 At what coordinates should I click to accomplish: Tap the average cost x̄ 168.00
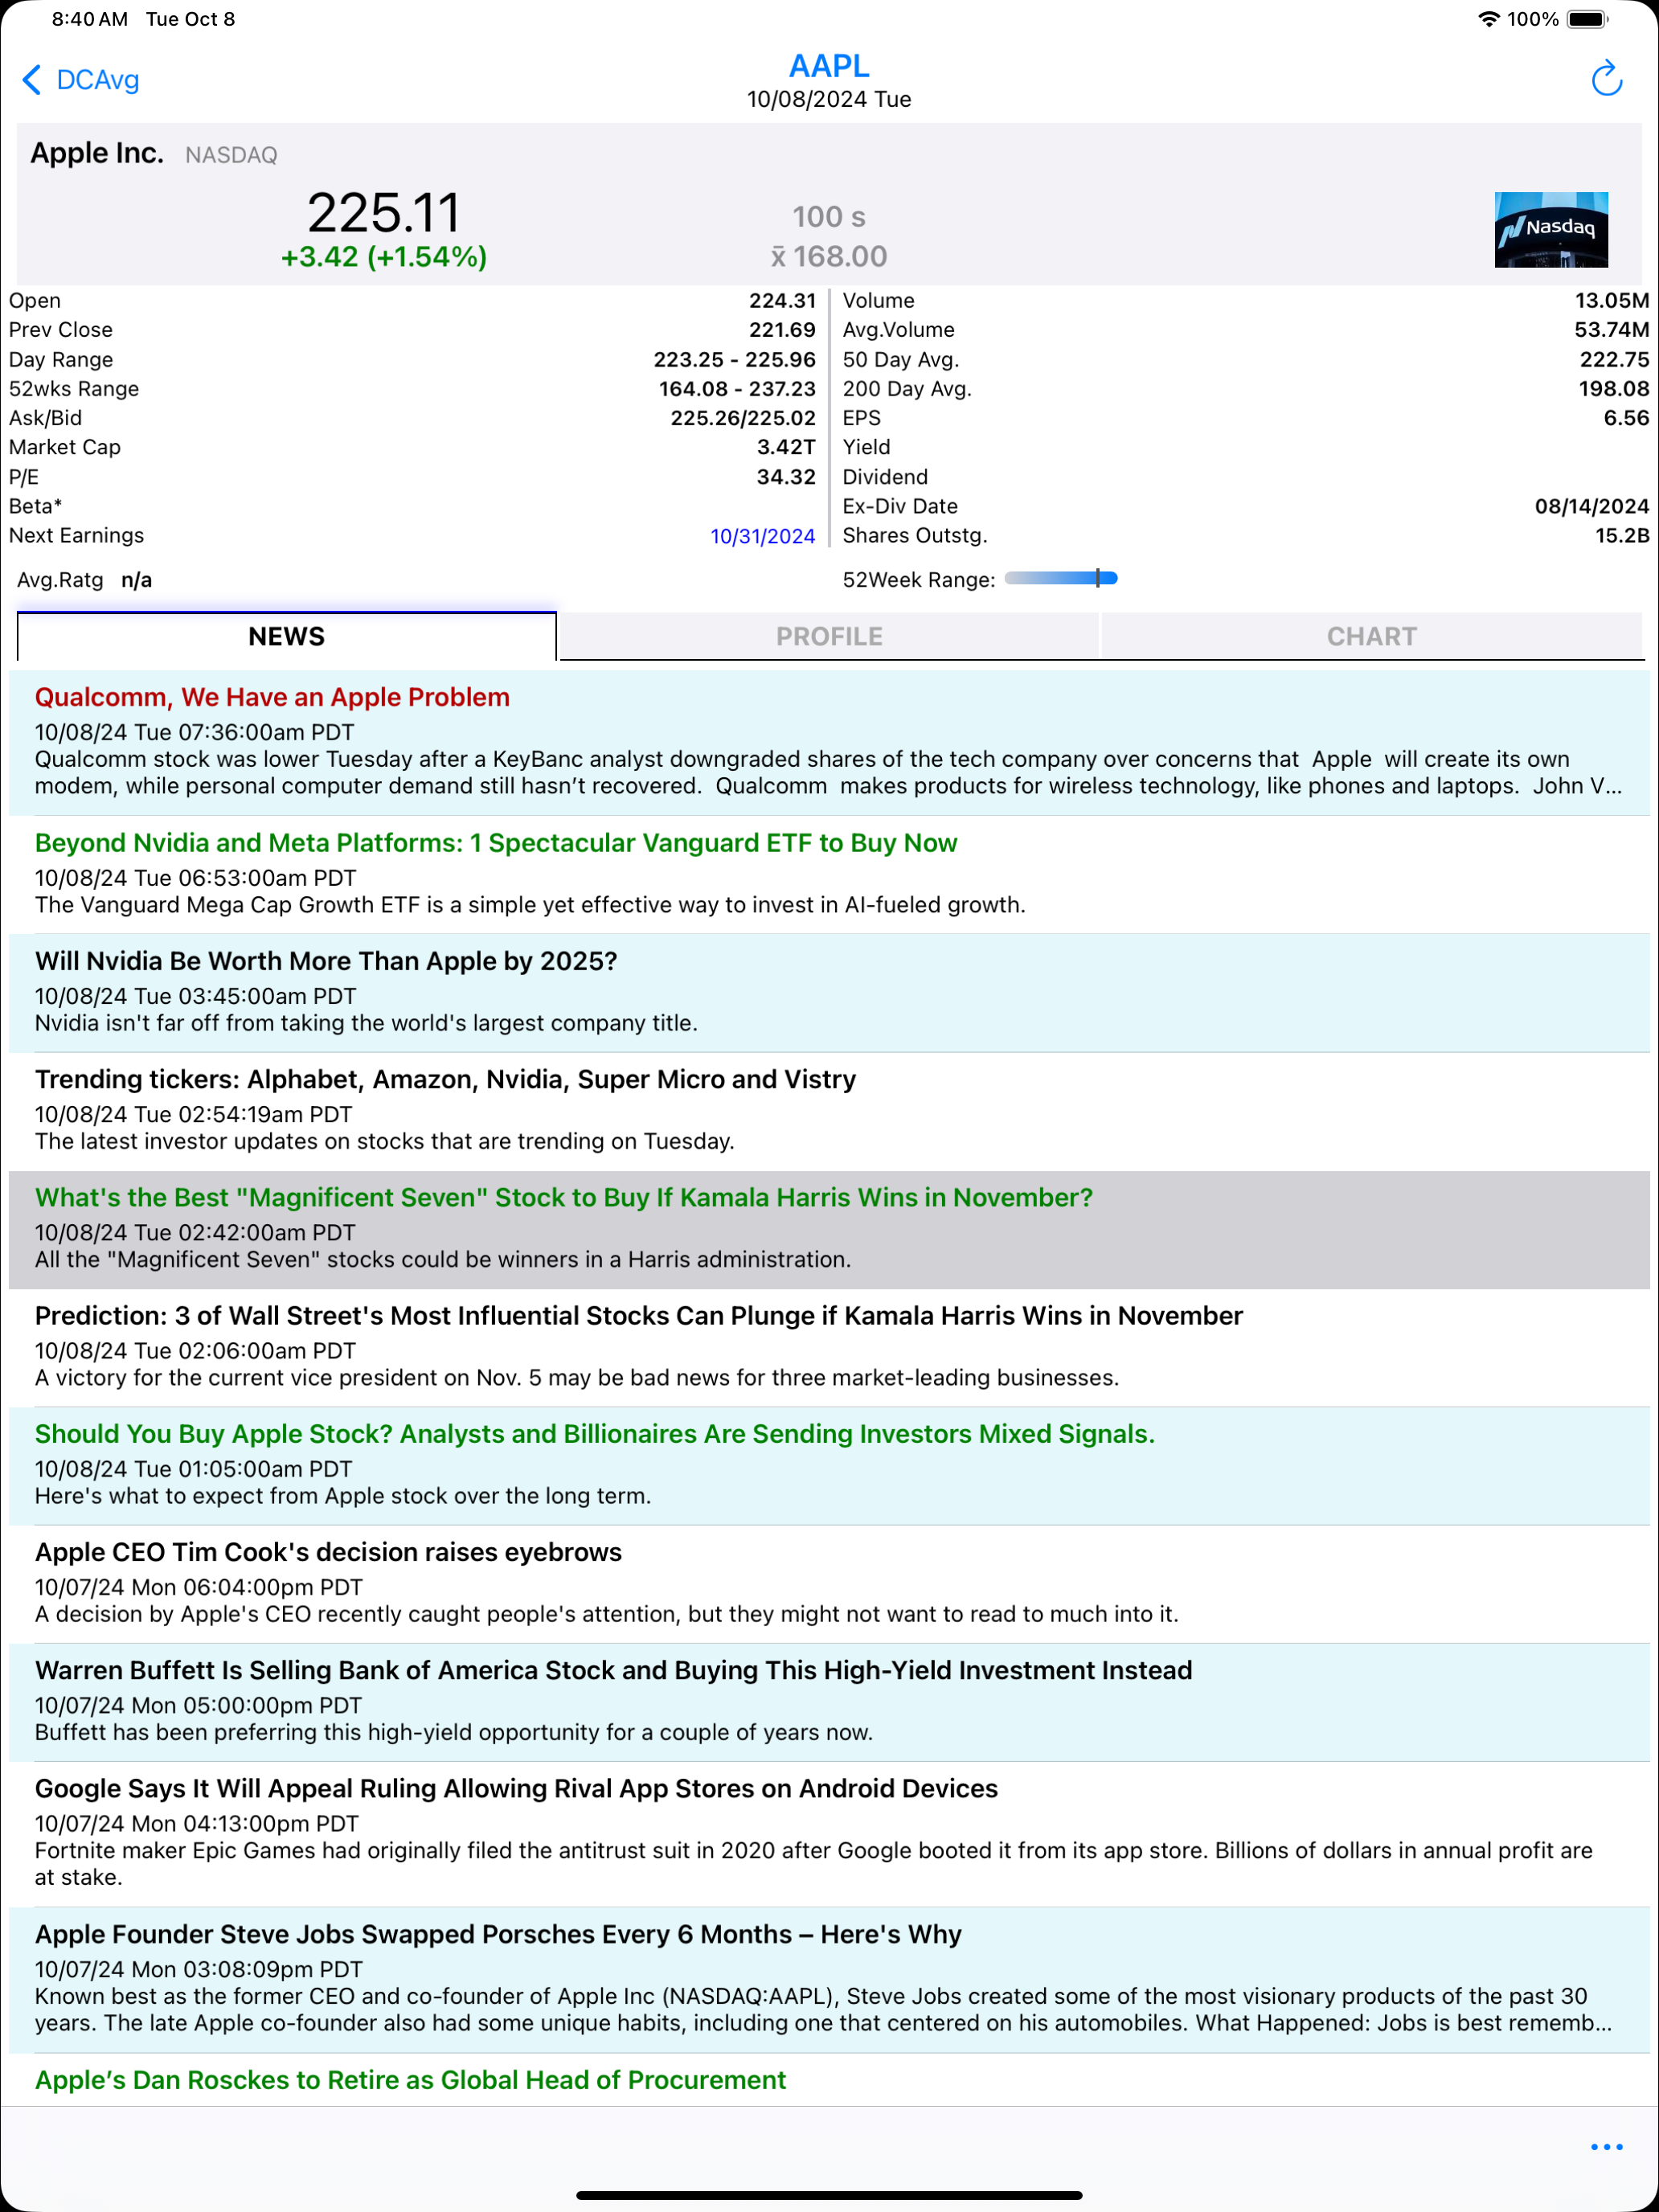point(829,257)
